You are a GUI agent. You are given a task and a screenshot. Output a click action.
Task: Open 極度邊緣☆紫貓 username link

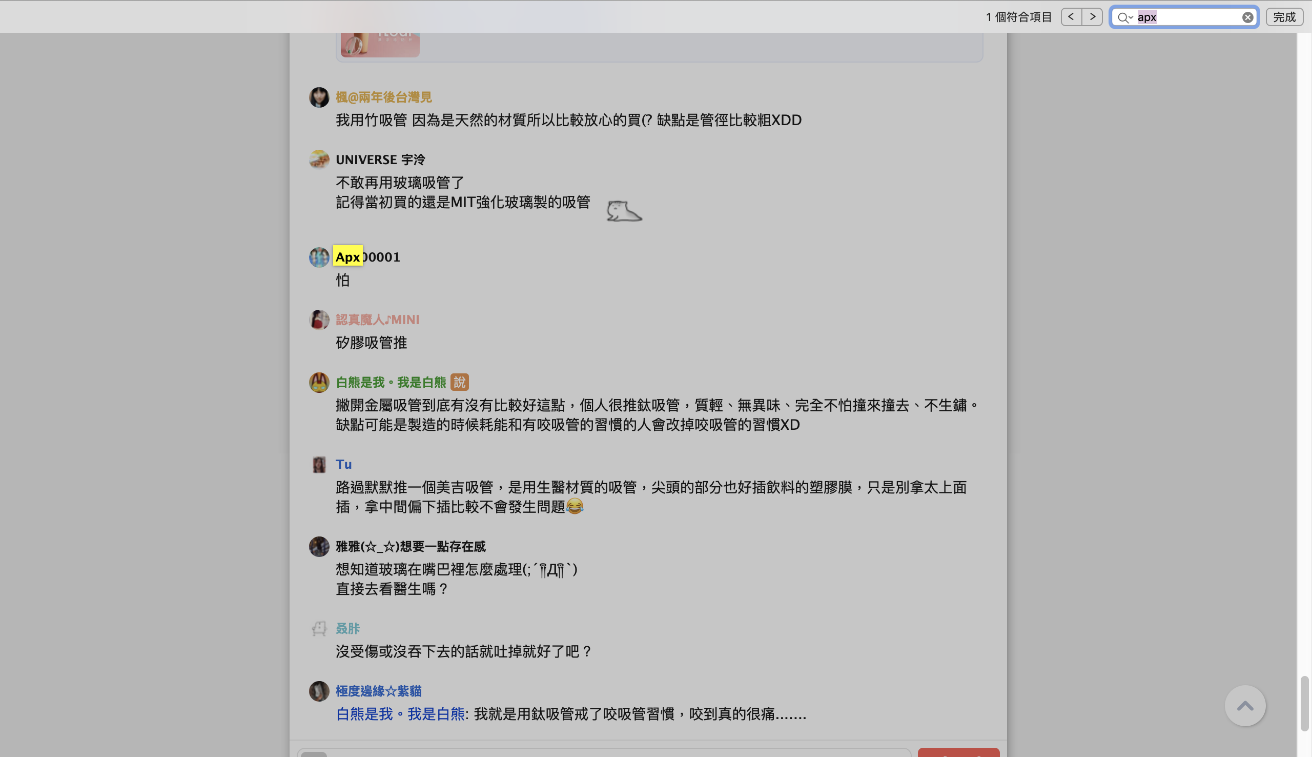click(x=378, y=691)
